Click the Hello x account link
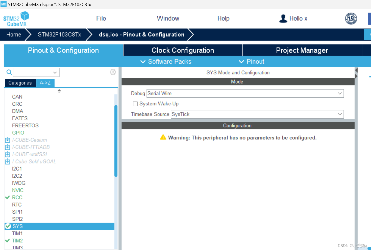This screenshot has height=250, width=371. pyautogui.click(x=298, y=18)
